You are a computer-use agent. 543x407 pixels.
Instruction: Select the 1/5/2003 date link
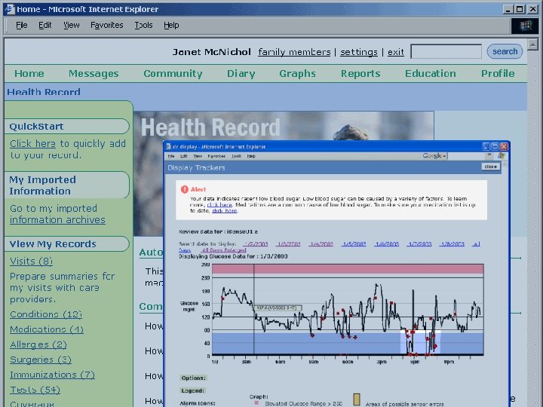[354, 244]
